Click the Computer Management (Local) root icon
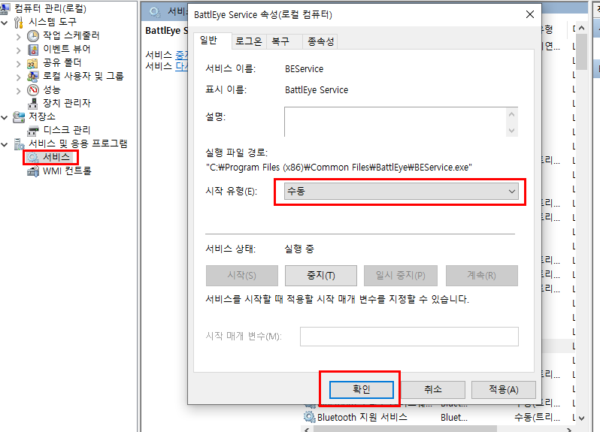The image size is (600, 432). (x=5, y=8)
